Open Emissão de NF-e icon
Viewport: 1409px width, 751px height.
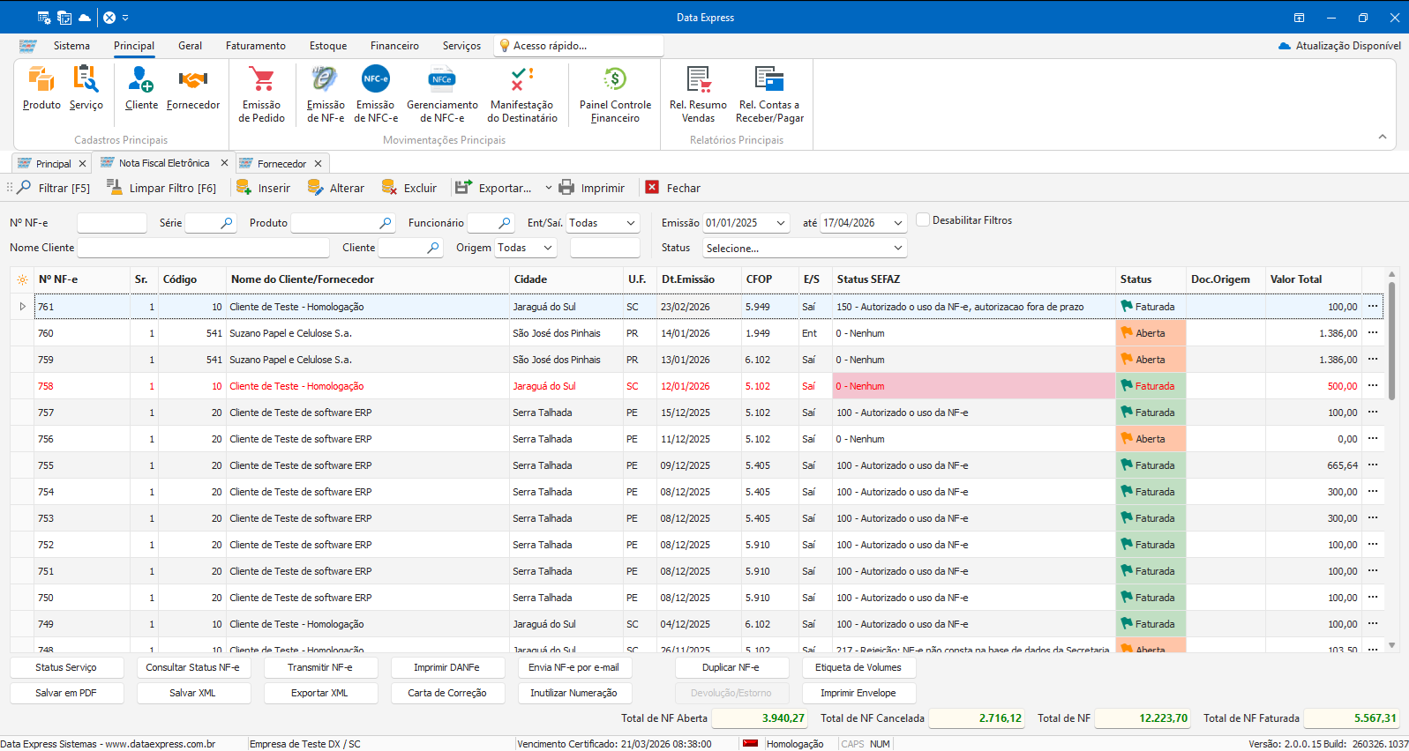tap(326, 93)
